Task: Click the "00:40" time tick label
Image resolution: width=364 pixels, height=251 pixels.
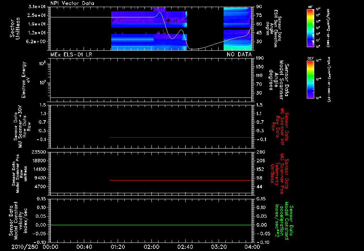Action: pyautogui.click(x=84, y=247)
